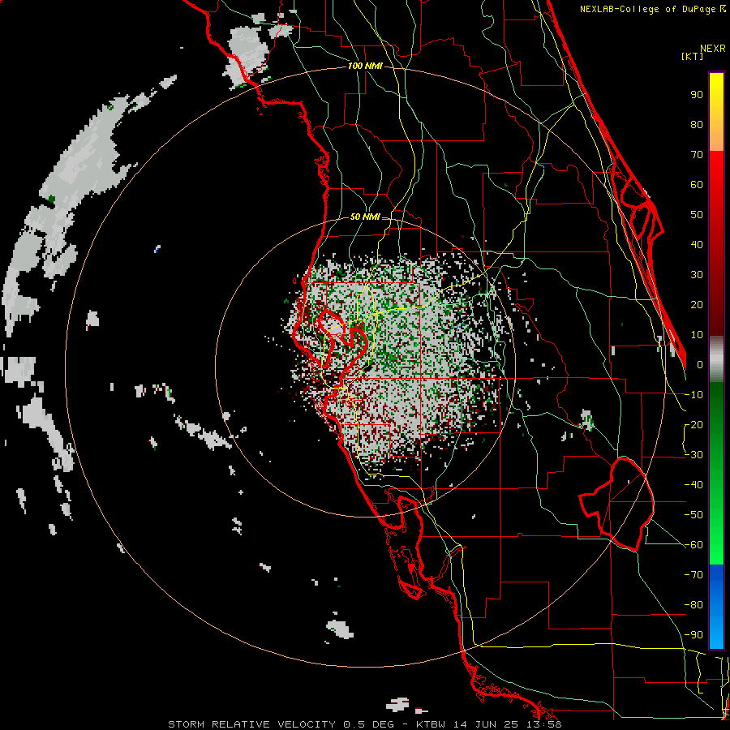Click the -50 value on velocity scale

[693, 515]
